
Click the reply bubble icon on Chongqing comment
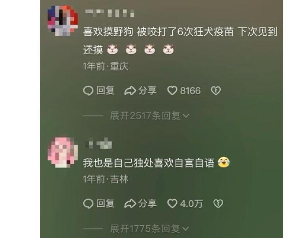[88, 91]
